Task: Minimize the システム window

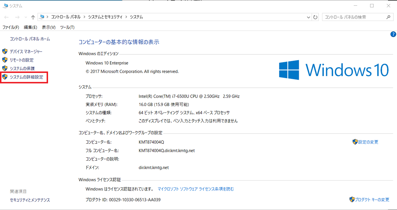Action: coord(355,6)
